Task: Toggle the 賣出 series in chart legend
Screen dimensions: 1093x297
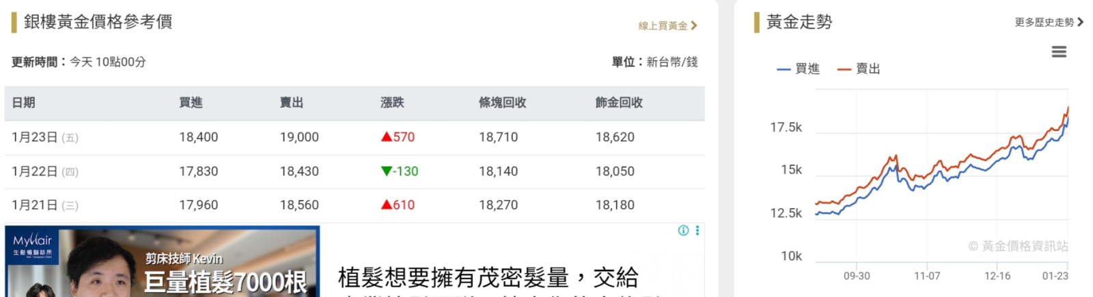Action: [x=859, y=69]
